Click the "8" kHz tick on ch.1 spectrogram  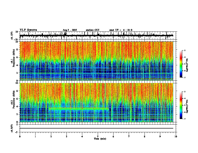[17, 49]
